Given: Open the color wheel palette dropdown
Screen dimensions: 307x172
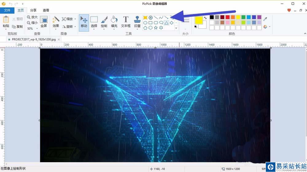Looking at the screenshot, I should pos(270,27).
